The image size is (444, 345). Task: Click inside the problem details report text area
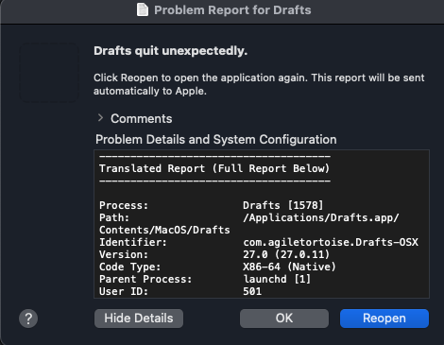click(262, 224)
